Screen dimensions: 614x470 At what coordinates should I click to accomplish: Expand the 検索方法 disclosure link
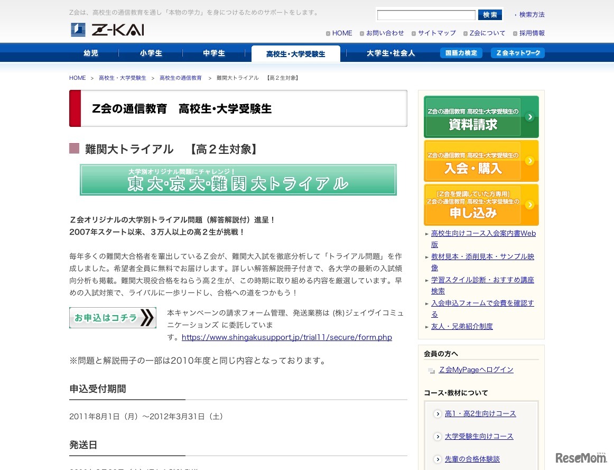tap(531, 14)
